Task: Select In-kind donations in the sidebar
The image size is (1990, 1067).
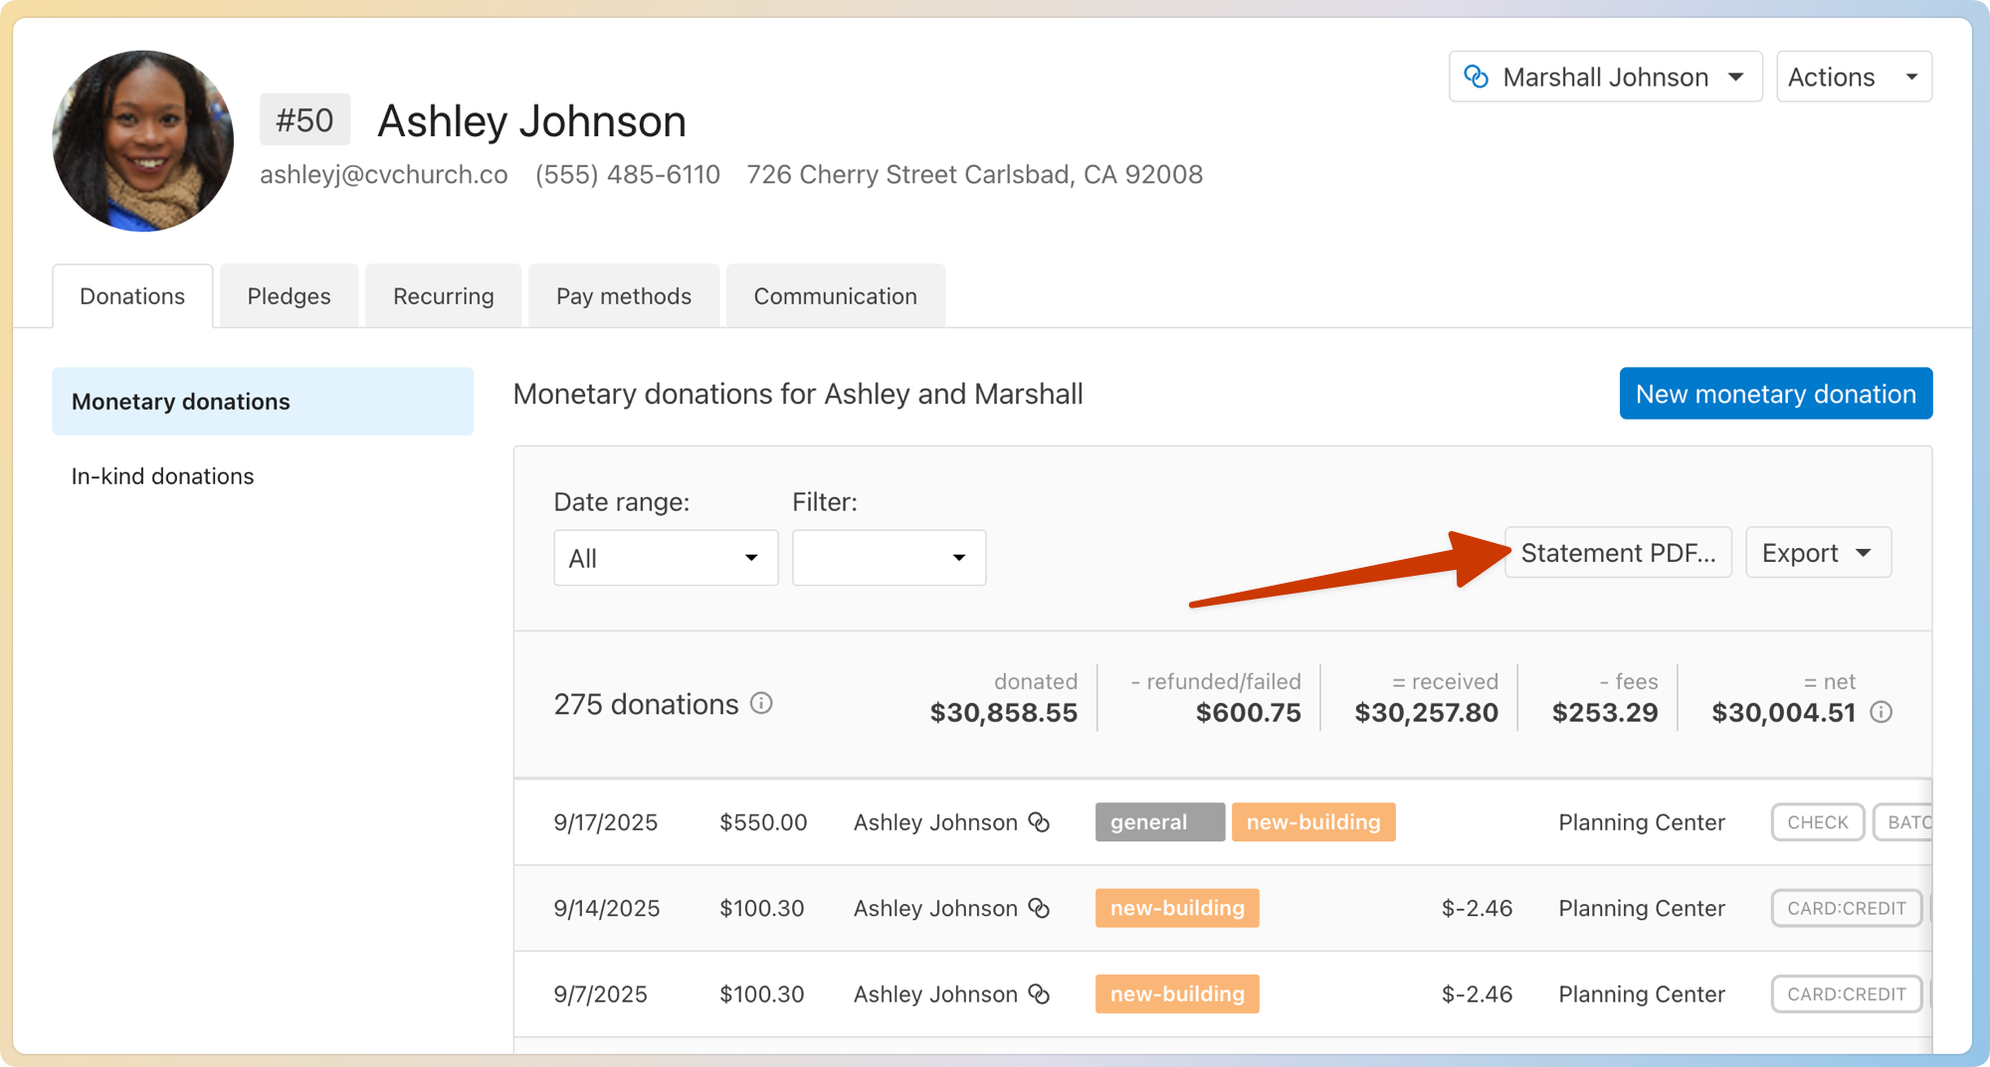Action: pyautogui.click(x=163, y=476)
